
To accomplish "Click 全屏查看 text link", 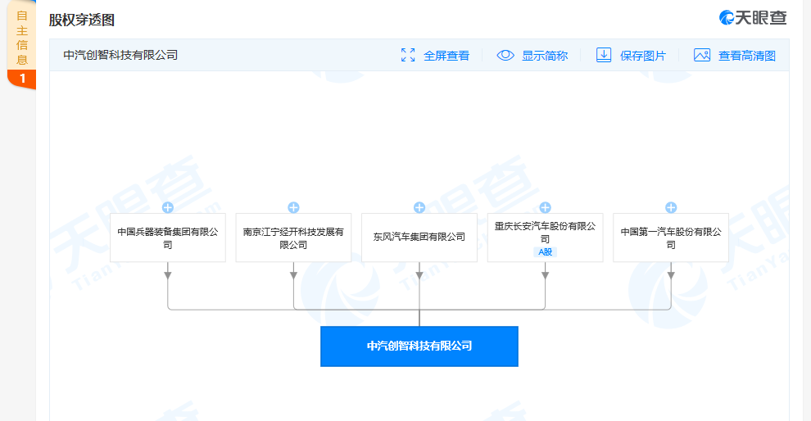I will click(x=446, y=56).
